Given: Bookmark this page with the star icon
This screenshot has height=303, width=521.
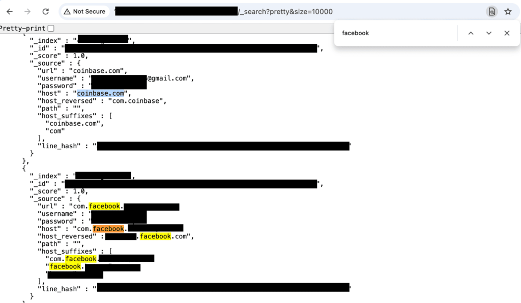Looking at the screenshot, I should click(508, 11).
